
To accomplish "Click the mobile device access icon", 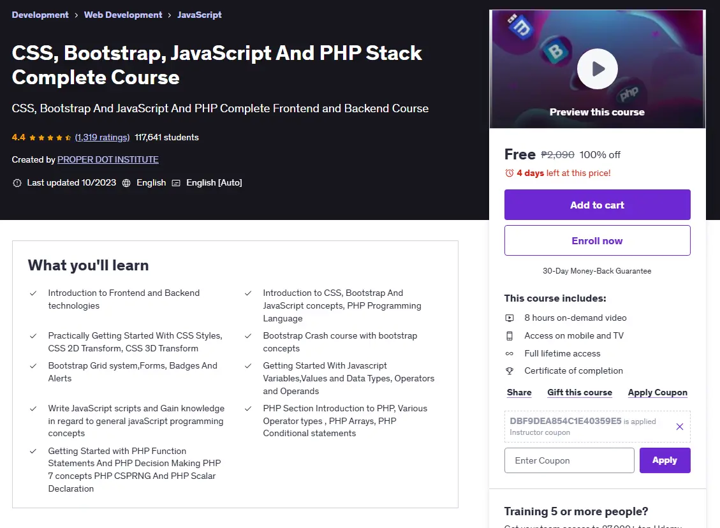I will click(510, 335).
